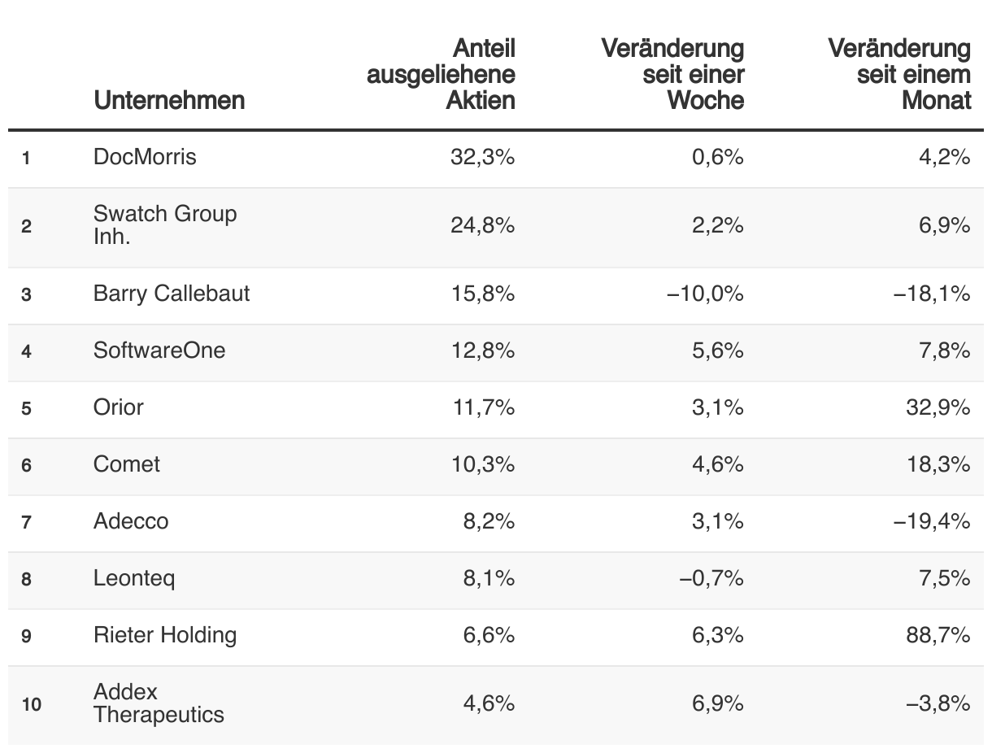
Task: Select Veränderung seit einer Woche header
Action: [x=672, y=74]
